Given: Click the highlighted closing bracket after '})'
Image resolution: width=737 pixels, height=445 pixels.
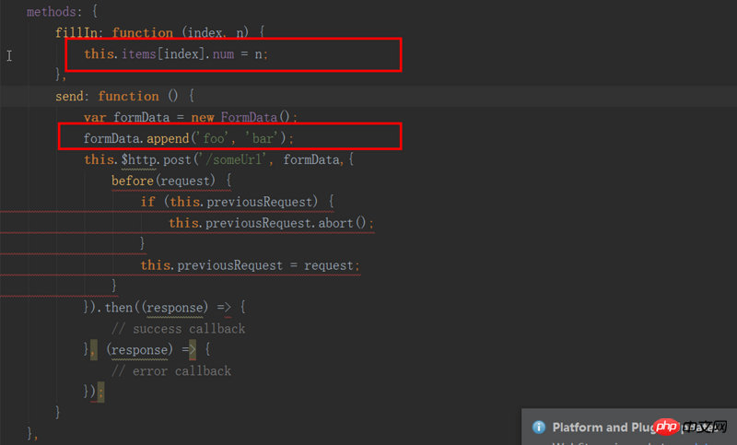Looking at the screenshot, I should pyautogui.click(x=100, y=392).
